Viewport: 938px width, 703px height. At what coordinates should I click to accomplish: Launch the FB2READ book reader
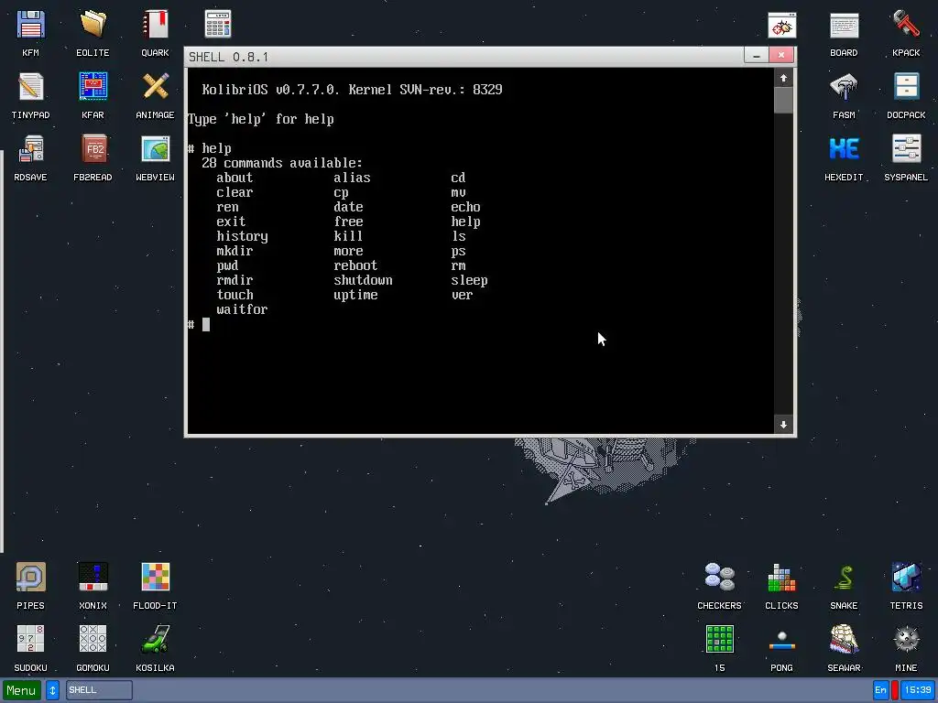(93, 149)
